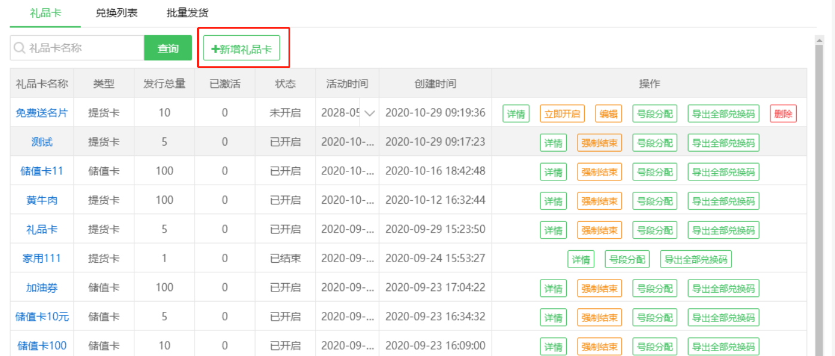
Task: Open the 储值卡100 gift card link
Action: (42, 345)
